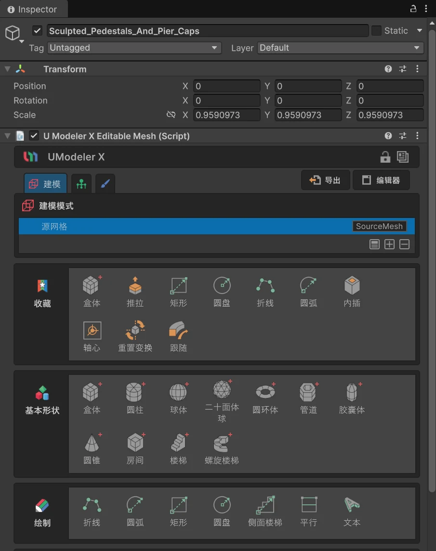Viewport: 436px width, 551px height.
Task: Open Transform presets icon
Action: point(403,69)
